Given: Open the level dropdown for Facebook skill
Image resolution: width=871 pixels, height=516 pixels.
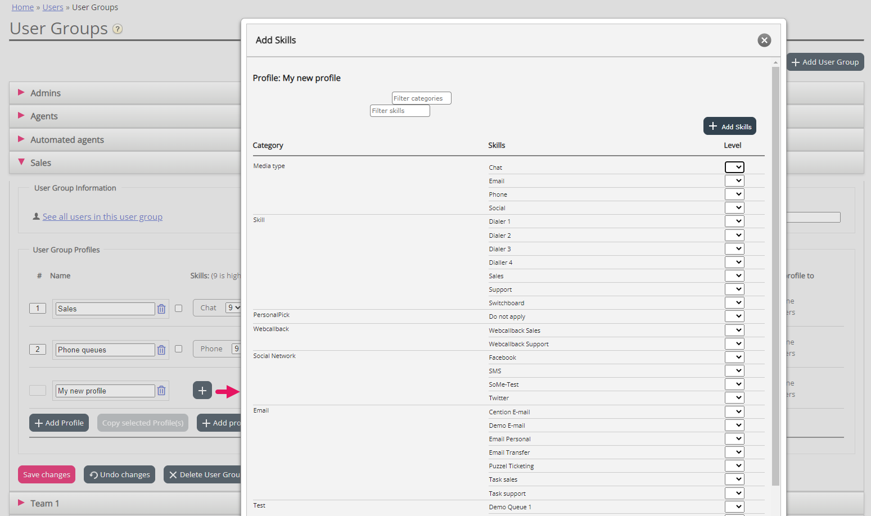Looking at the screenshot, I should coord(734,357).
